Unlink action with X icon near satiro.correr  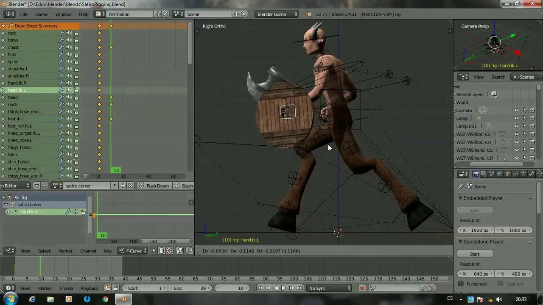131,186
